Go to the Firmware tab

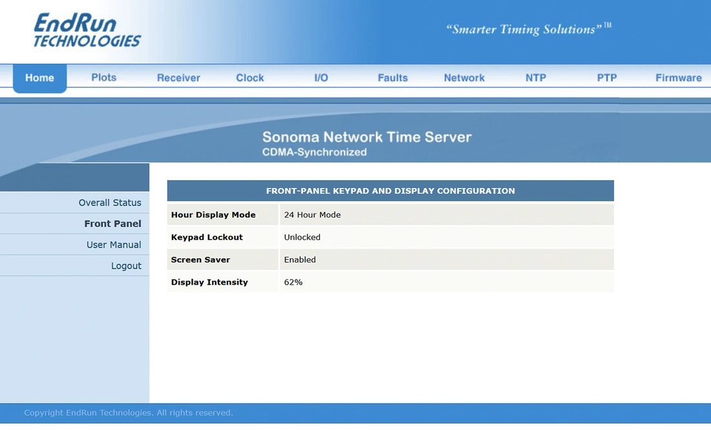click(x=678, y=78)
